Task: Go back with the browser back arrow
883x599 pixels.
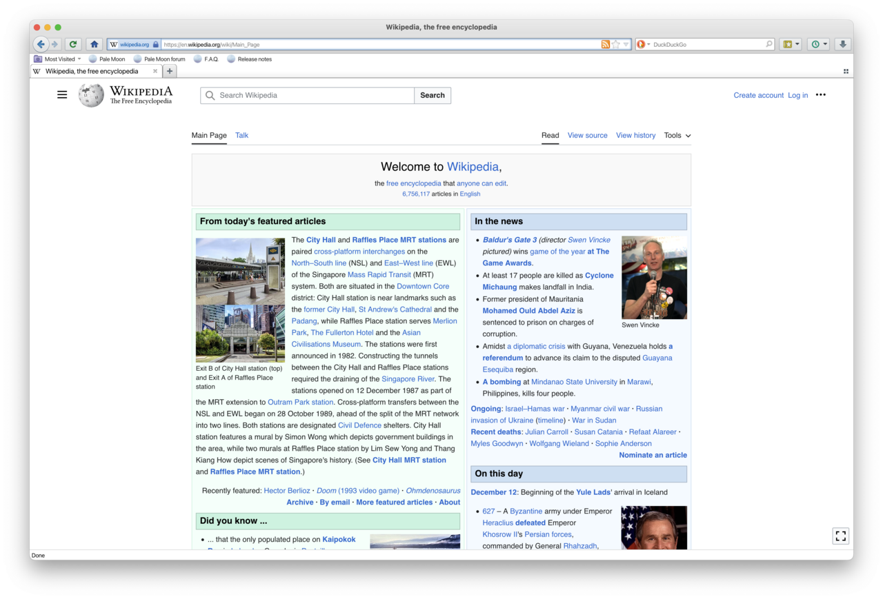Action: (x=41, y=44)
